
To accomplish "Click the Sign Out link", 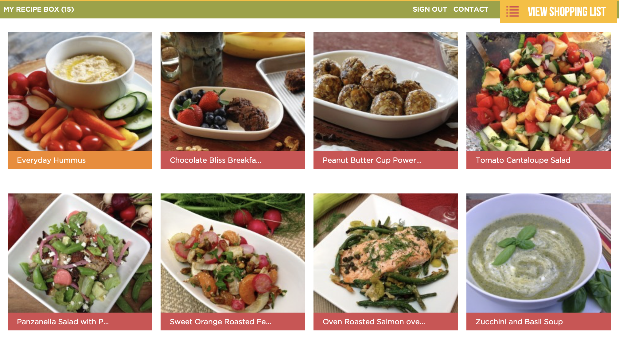I will pyautogui.click(x=430, y=9).
